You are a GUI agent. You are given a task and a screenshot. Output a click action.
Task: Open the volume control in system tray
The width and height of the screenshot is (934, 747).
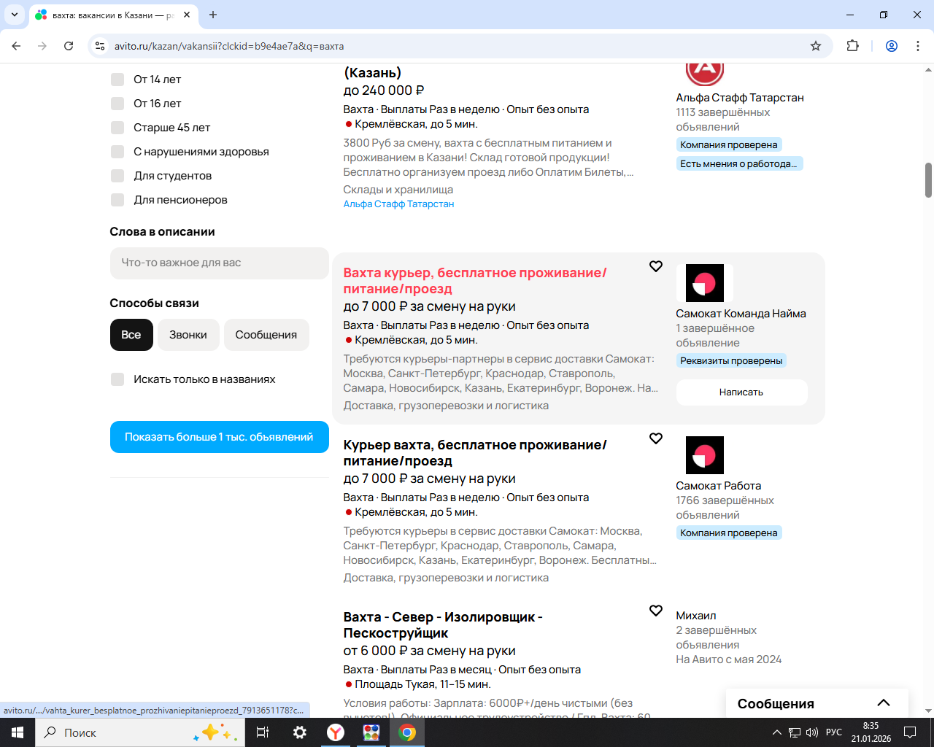[811, 732]
